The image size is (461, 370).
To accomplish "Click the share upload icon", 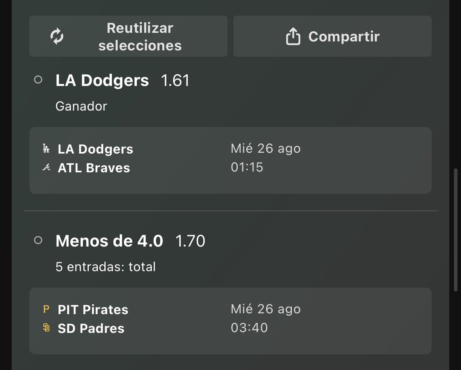I will (x=293, y=36).
